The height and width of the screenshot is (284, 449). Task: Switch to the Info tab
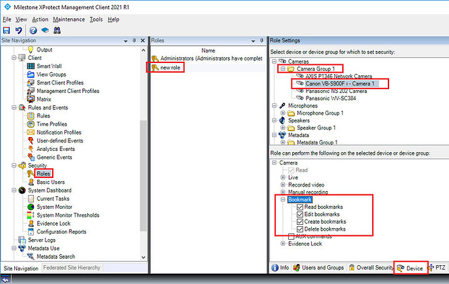[x=280, y=268]
